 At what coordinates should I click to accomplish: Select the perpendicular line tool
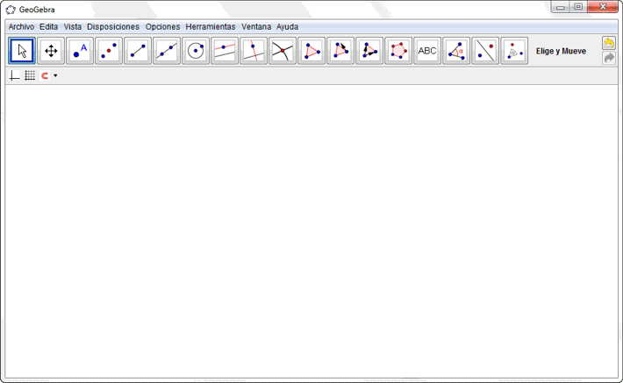point(254,51)
